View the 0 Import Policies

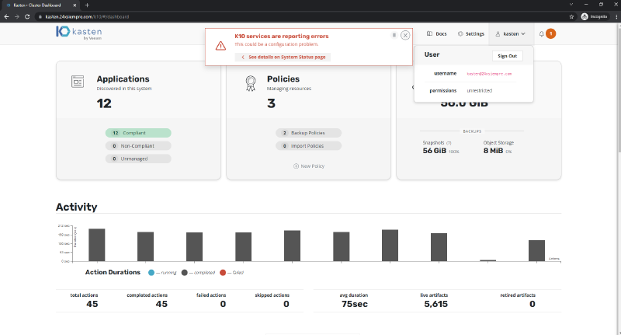point(308,146)
